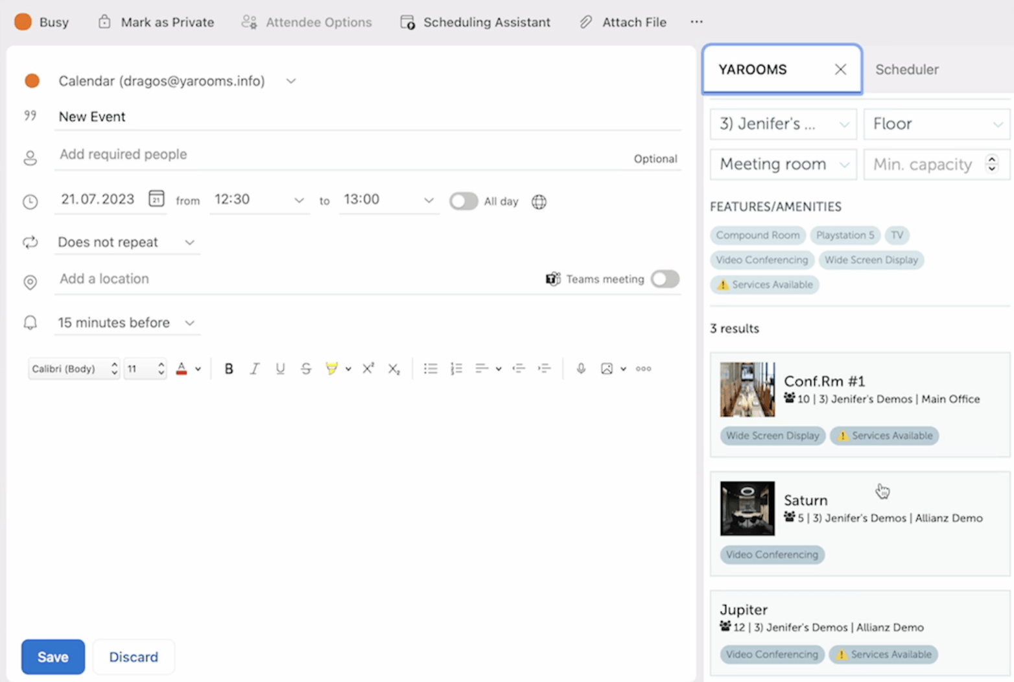
Task: Increase Min. capacity using the stepper
Action: point(991,160)
